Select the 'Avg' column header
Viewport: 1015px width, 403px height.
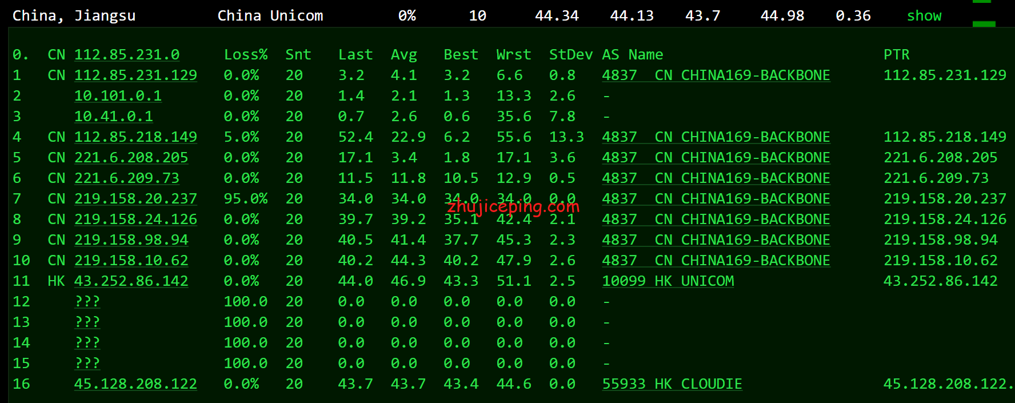click(x=404, y=54)
